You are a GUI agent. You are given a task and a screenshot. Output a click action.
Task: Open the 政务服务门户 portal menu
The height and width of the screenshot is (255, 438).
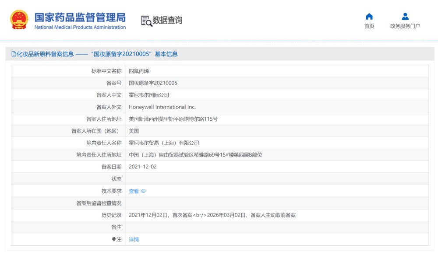405,26
